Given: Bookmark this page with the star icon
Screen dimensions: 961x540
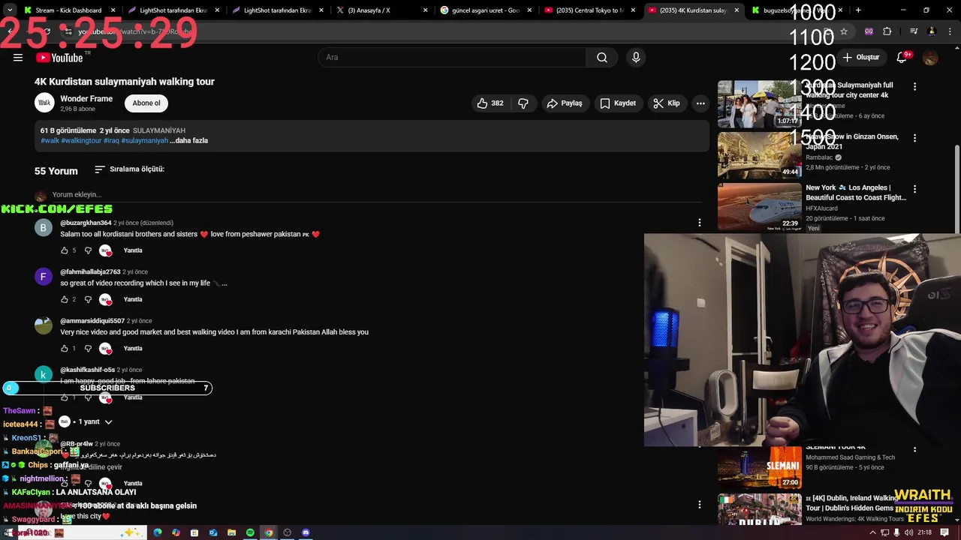Looking at the screenshot, I should pos(844,31).
